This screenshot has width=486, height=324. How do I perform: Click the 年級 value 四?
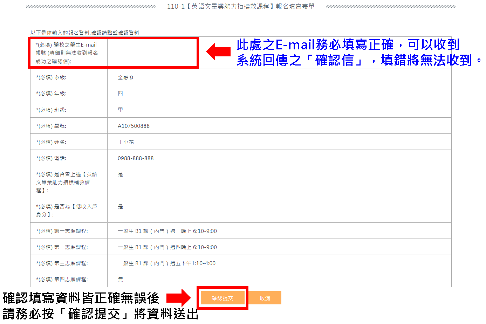120,94
